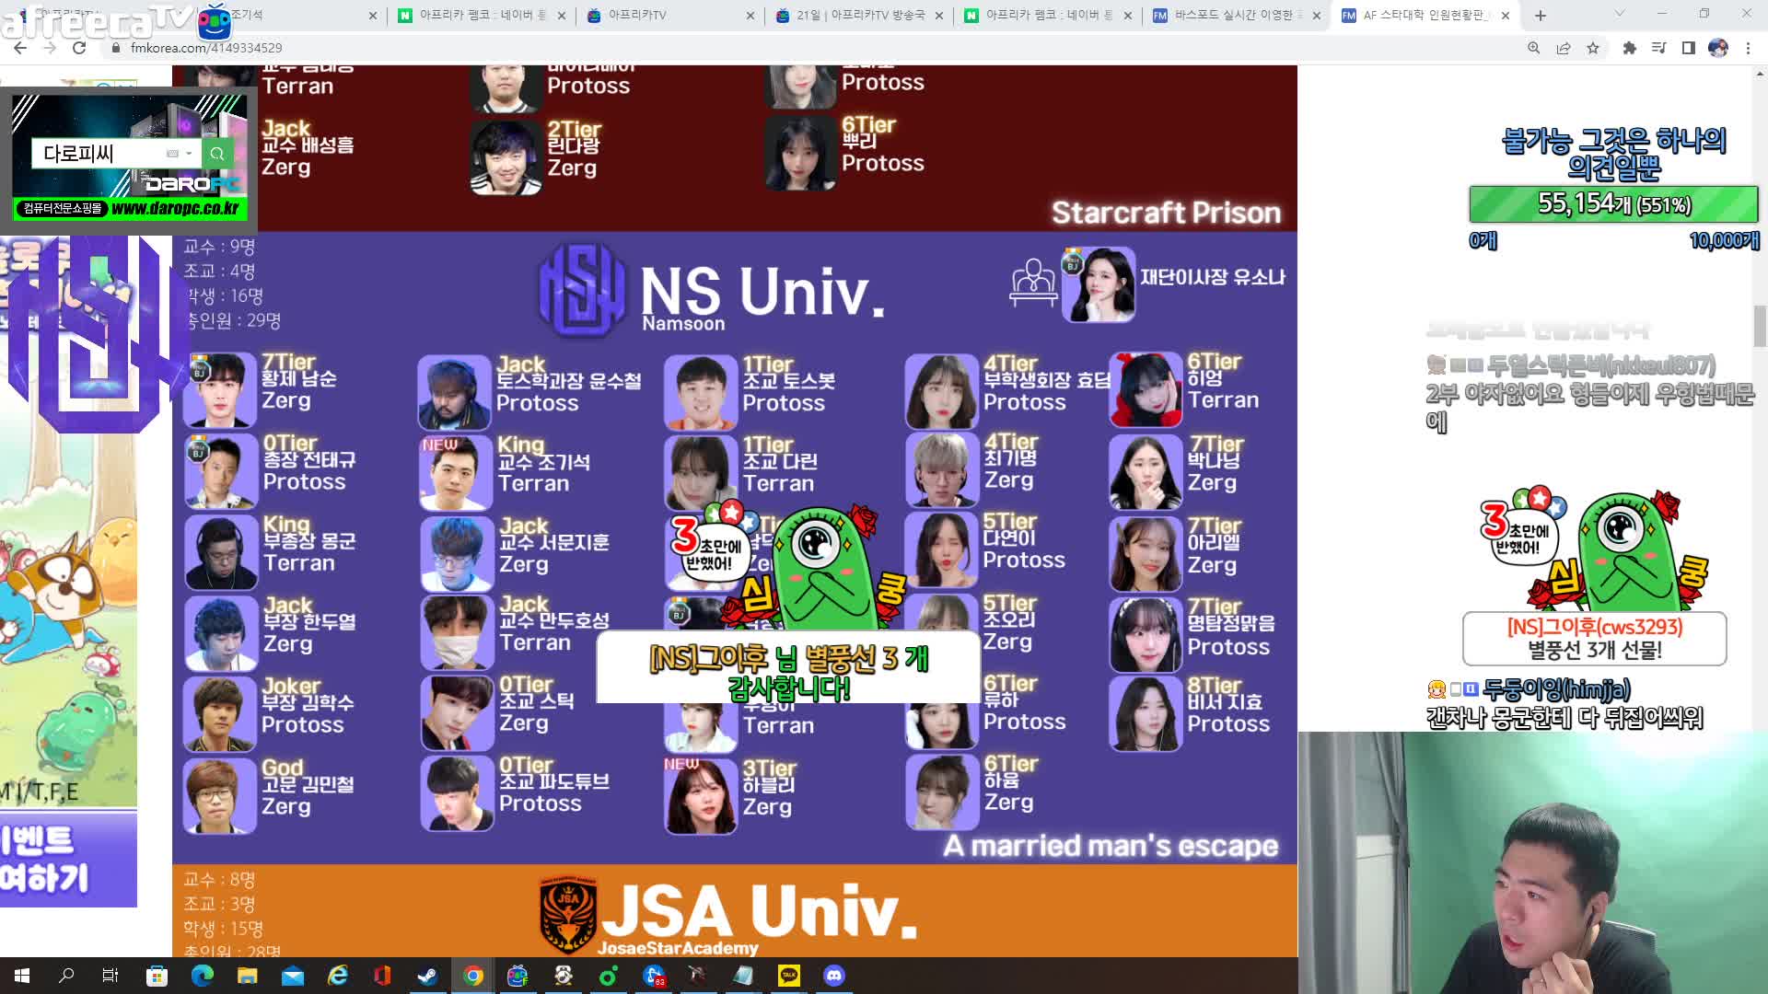Open Chrome three-dot menu
1768x994 pixels.
coord(1748,48)
